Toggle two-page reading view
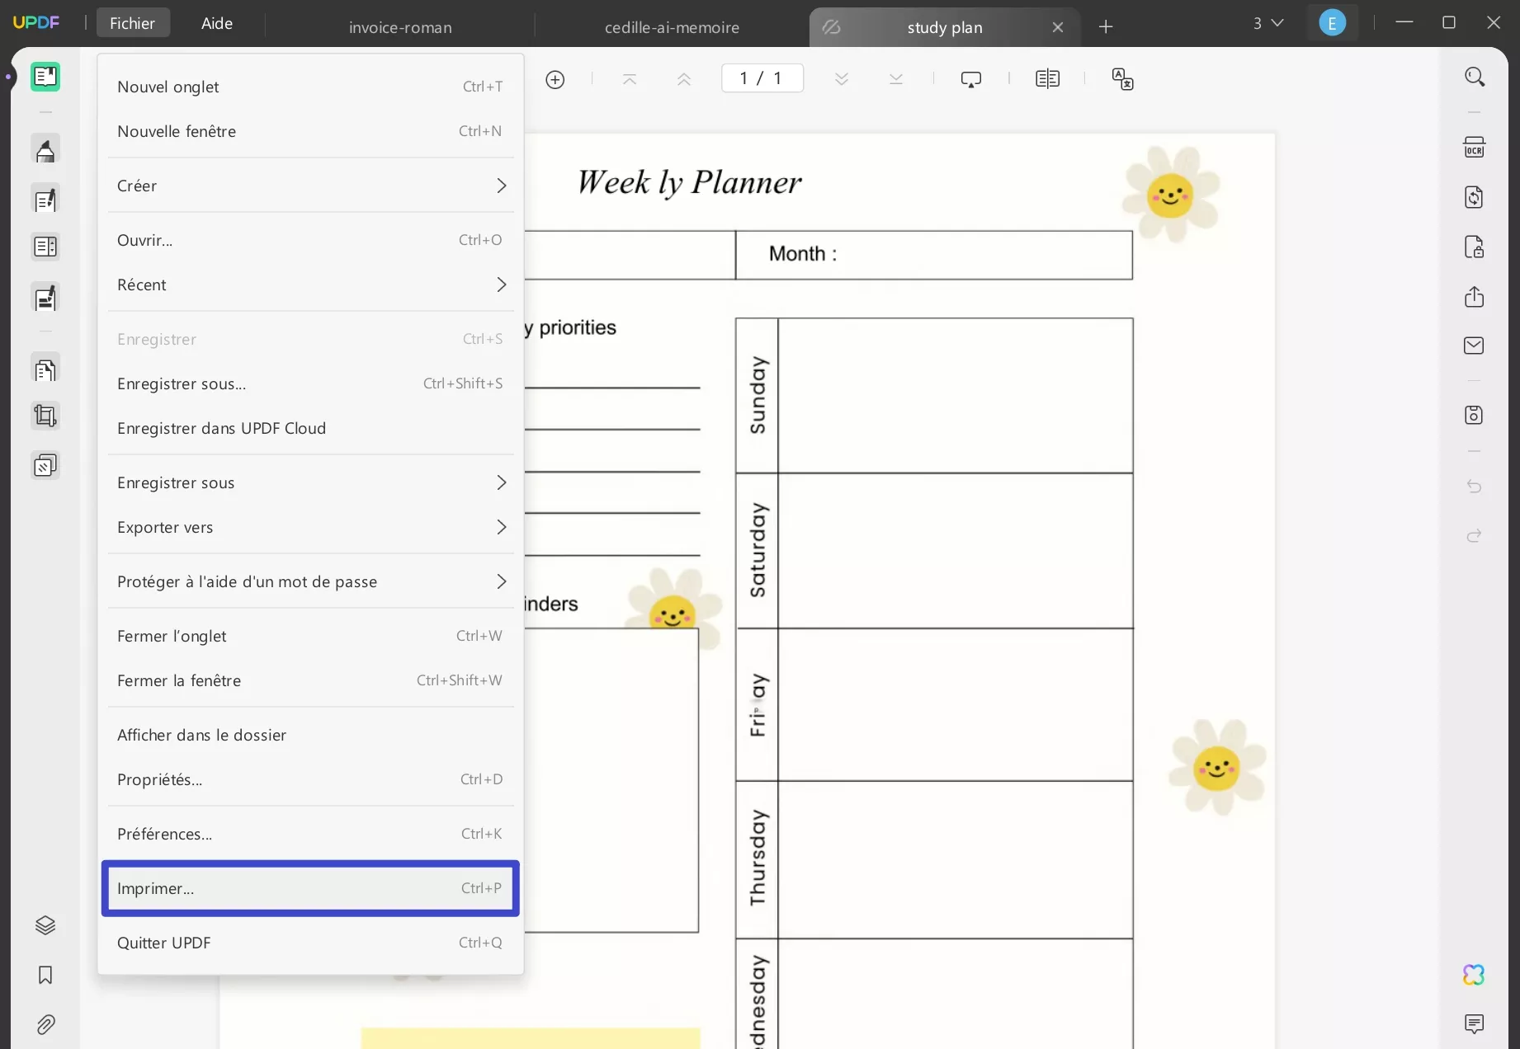1520x1049 pixels. [1046, 78]
